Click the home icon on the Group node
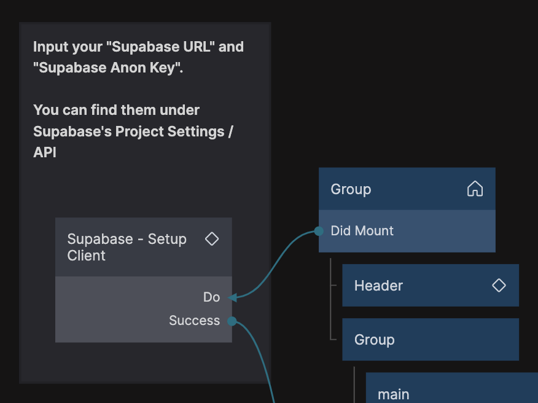538x403 pixels. [x=475, y=189]
